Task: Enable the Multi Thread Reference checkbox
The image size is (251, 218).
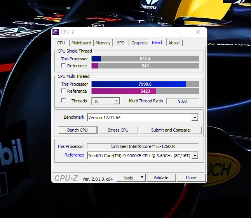Action: 63,91
